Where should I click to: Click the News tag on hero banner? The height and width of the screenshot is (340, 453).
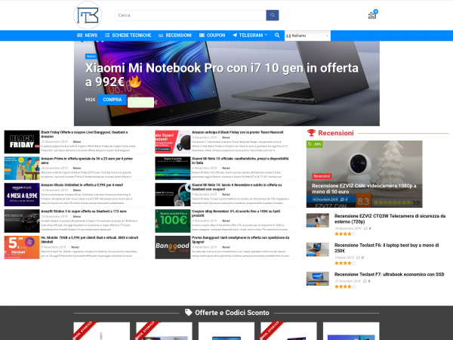(x=91, y=57)
